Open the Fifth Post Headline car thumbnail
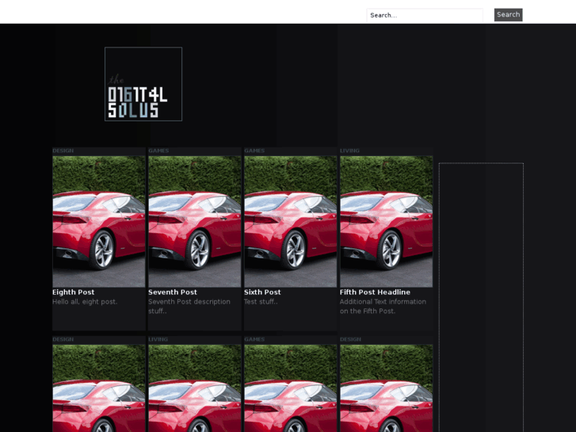Viewport: 576px width, 432px height. (387, 221)
